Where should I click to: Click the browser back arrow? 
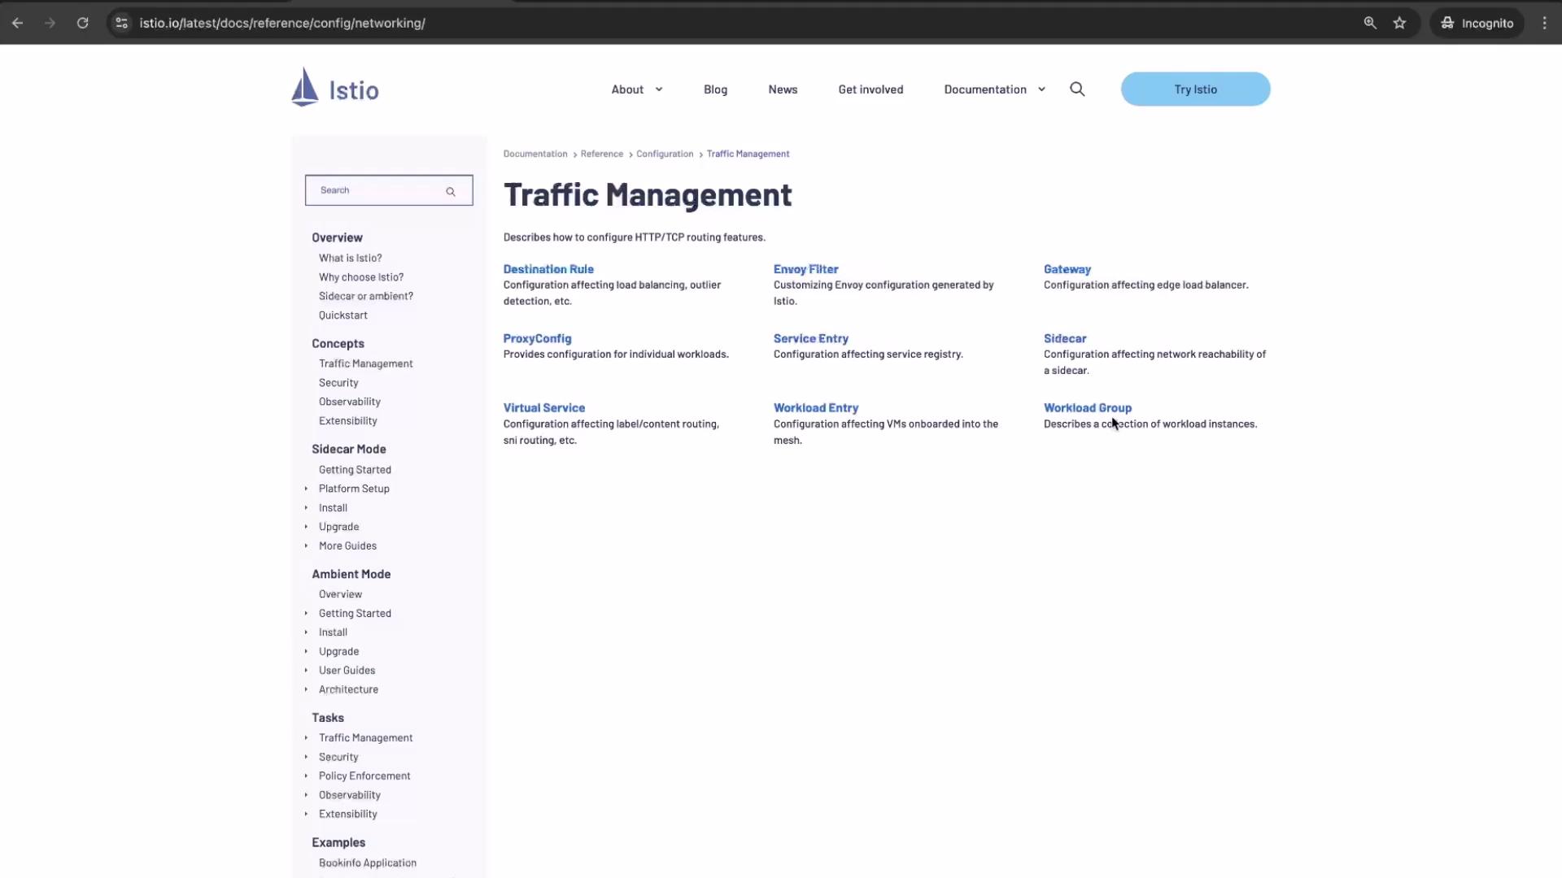(17, 23)
